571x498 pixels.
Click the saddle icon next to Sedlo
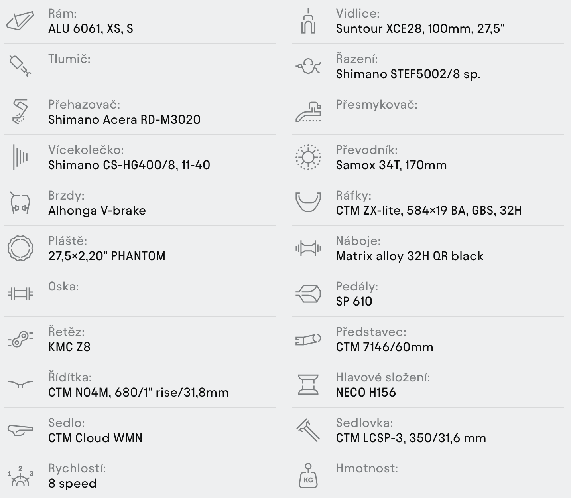(20, 430)
